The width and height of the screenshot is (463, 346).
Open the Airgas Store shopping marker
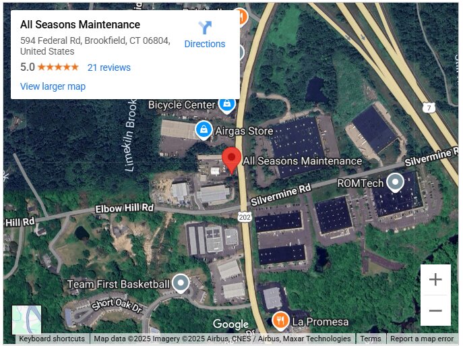(x=204, y=130)
